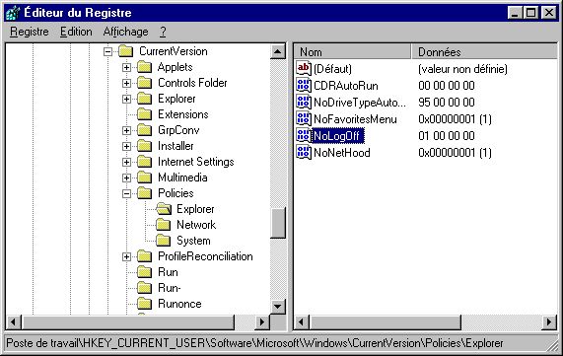Click the CDRAutoRun binary value icon
563x356 pixels.
pos(304,85)
